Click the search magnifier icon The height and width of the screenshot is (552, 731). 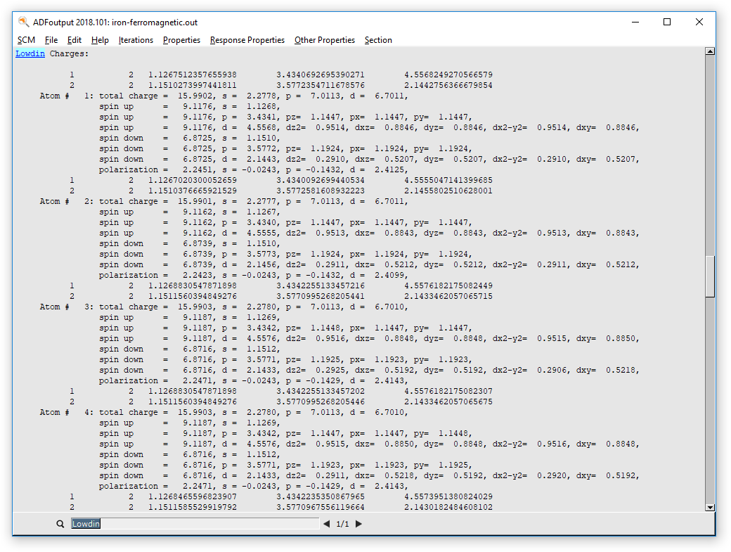[x=60, y=523]
